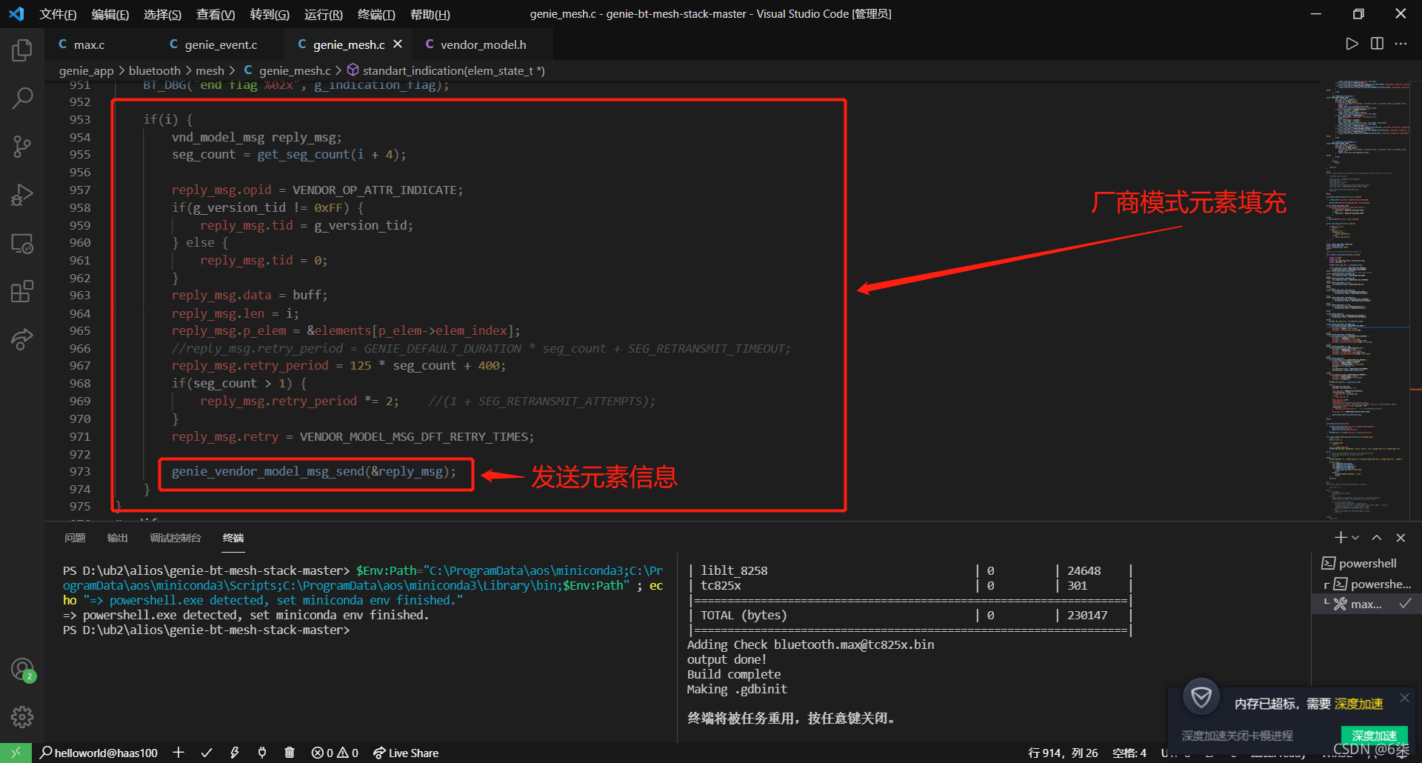
Task: Click the VS Code logo icon in title bar
Action: coord(16,14)
